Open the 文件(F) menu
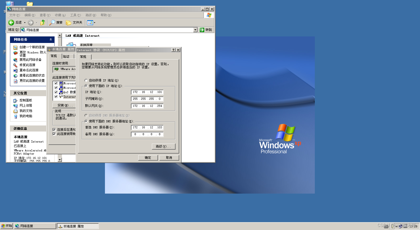420x230 pixels. click(x=15, y=15)
